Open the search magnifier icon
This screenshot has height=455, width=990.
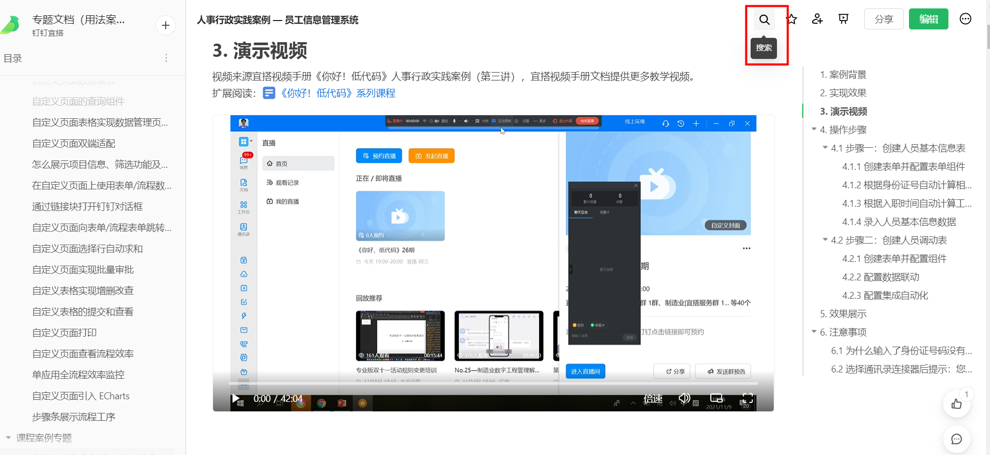(764, 20)
